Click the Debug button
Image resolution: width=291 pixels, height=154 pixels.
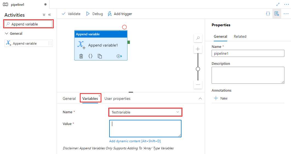coord(94,14)
